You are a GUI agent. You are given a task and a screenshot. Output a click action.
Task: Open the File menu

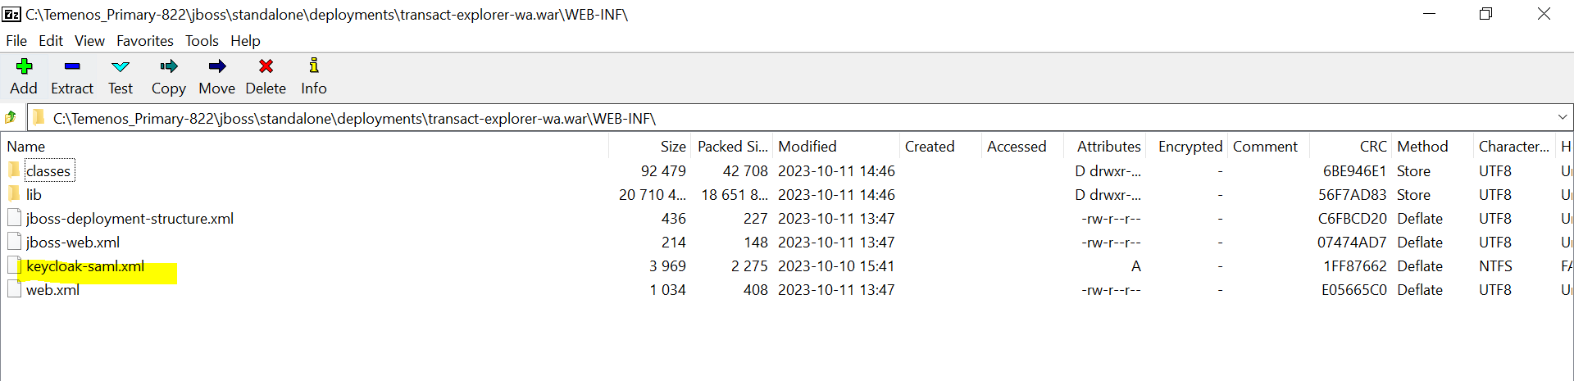[x=16, y=41]
